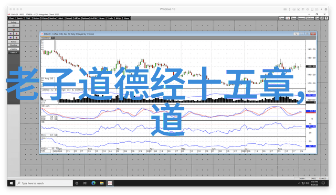This screenshot has width=336, height=195.
Task: Open the Chart toolbar button
Action: point(12,18)
